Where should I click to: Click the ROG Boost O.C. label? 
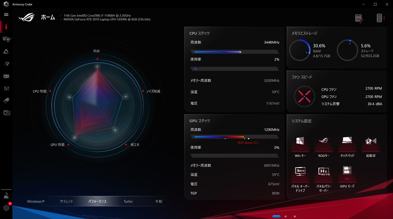pos(248,143)
